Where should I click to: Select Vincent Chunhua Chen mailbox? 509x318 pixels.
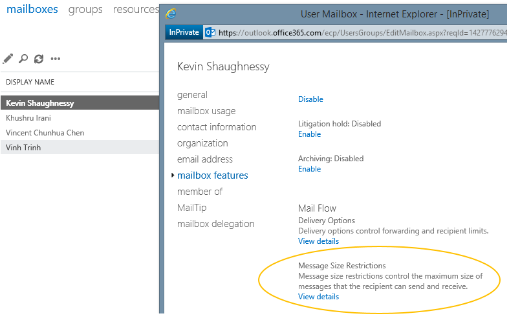[x=45, y=133]
